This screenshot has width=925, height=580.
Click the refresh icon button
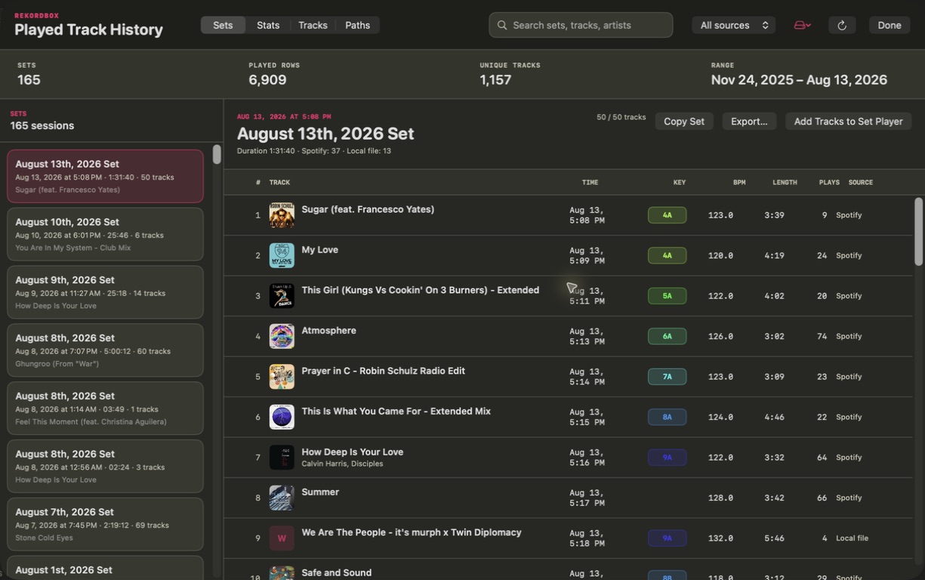842,25
